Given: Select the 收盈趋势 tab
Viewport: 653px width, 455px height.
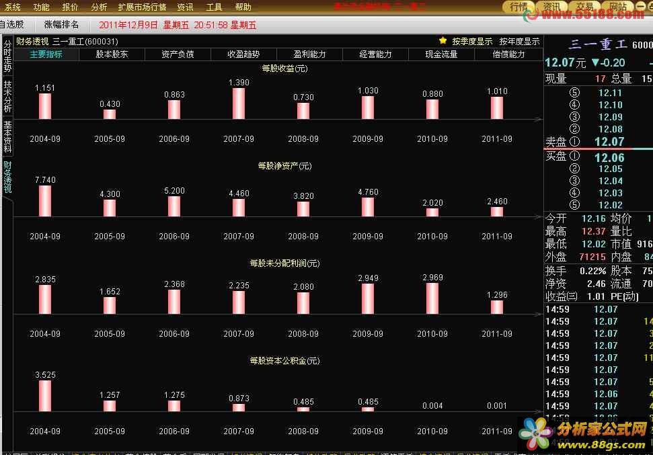Looking at the screenshot, I should 243,54.
